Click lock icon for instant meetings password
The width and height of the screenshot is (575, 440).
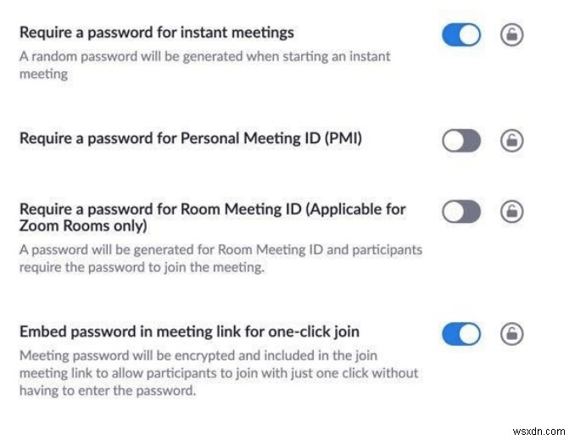click(x=511, y=35)
